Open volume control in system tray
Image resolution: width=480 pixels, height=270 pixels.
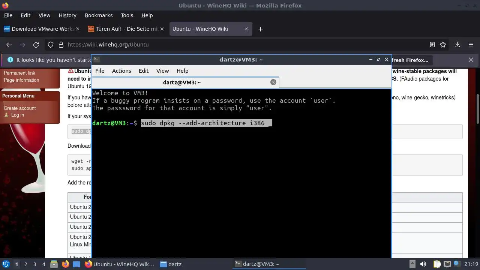tap(423, 264)
